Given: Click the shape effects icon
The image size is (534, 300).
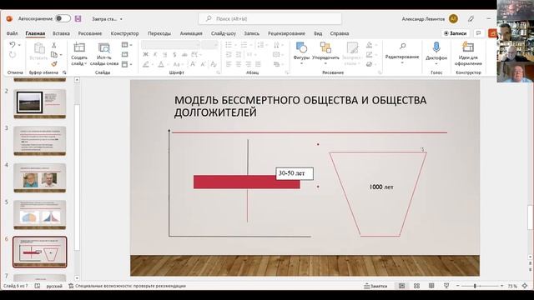Looking at the screenshot, I should tap(369, 64).
